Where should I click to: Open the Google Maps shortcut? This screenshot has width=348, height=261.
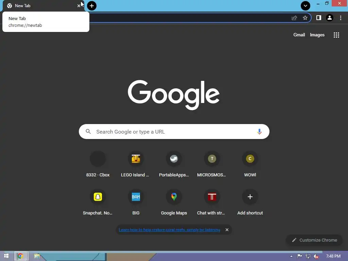point(174,203)
